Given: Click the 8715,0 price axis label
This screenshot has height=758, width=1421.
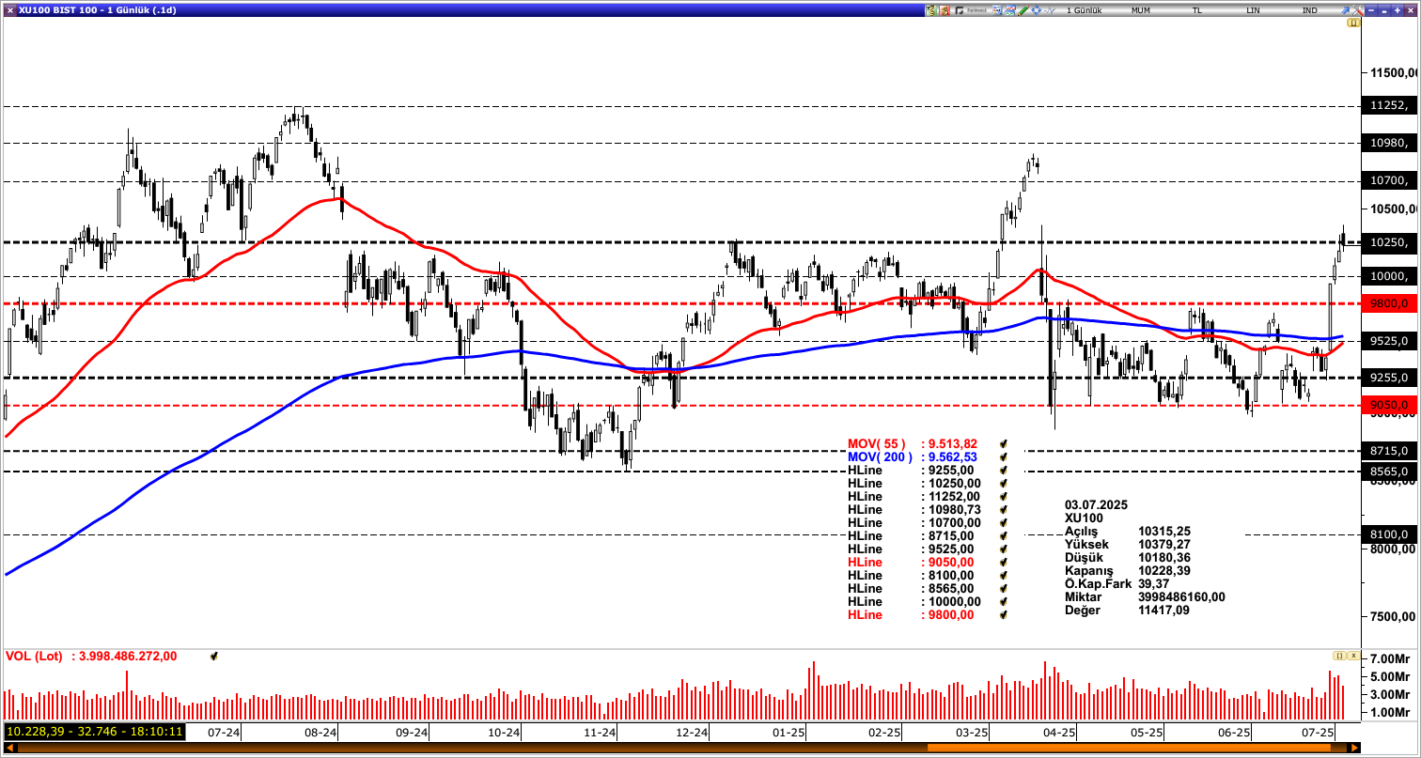Looking at the screenshot, I should click(x=1387, y=451).
